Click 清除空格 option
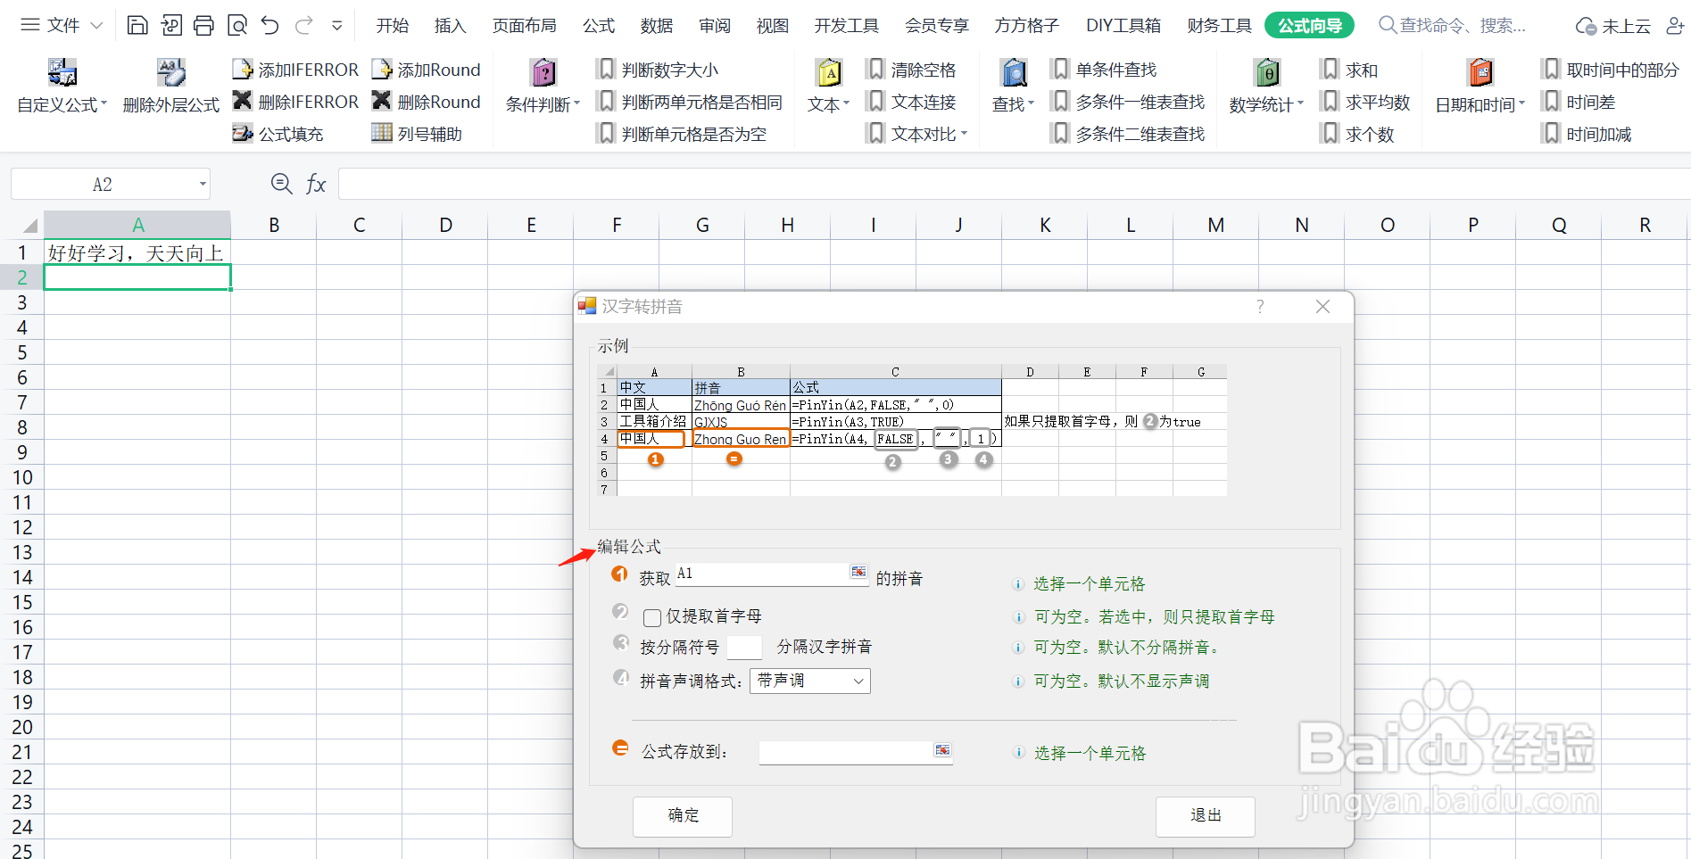The image size is (1691, 859). 911,70
